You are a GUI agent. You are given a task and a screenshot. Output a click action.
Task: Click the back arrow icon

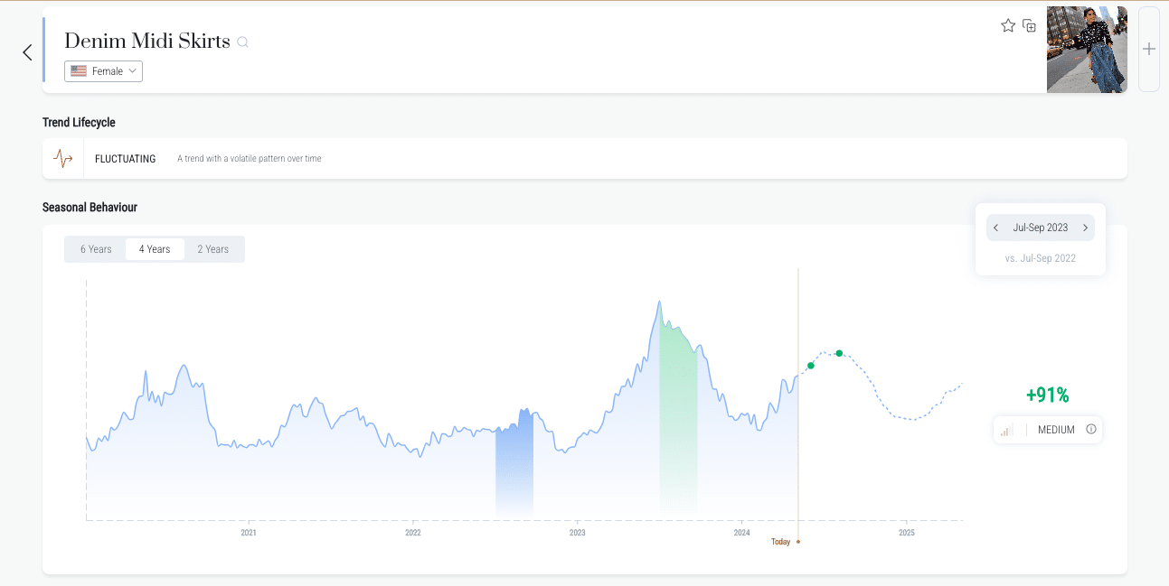click(27, 52)
